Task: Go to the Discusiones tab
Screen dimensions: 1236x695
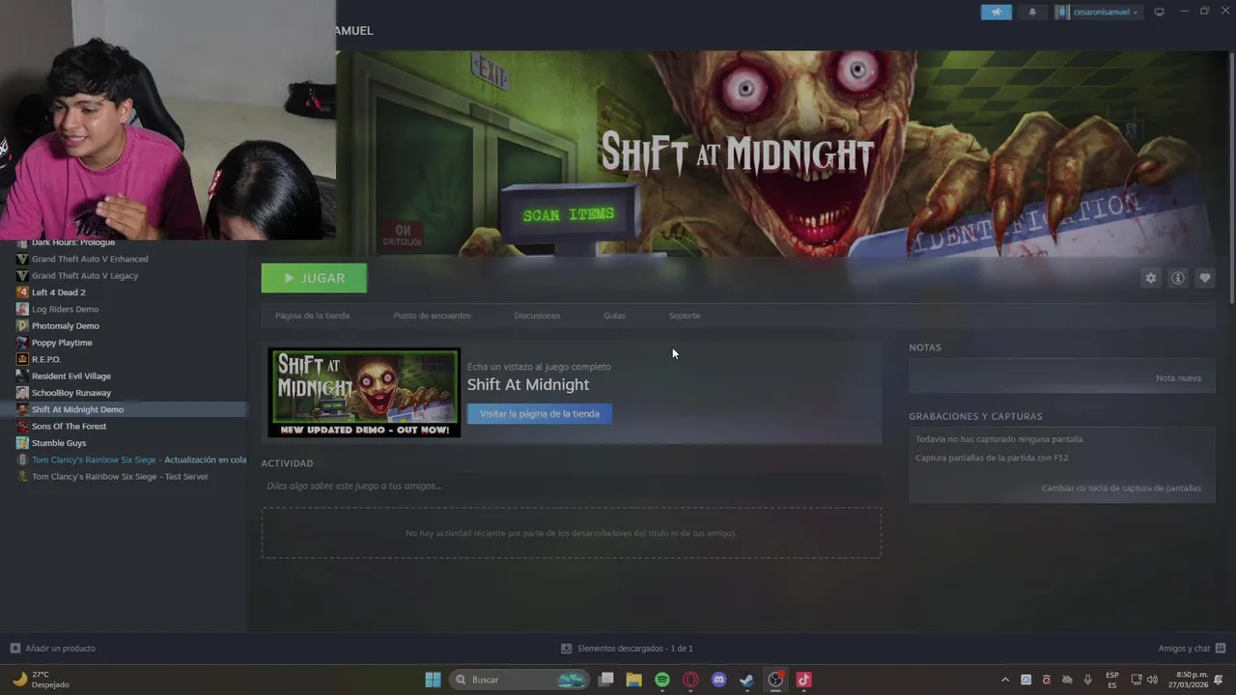Action: (537, 316)
